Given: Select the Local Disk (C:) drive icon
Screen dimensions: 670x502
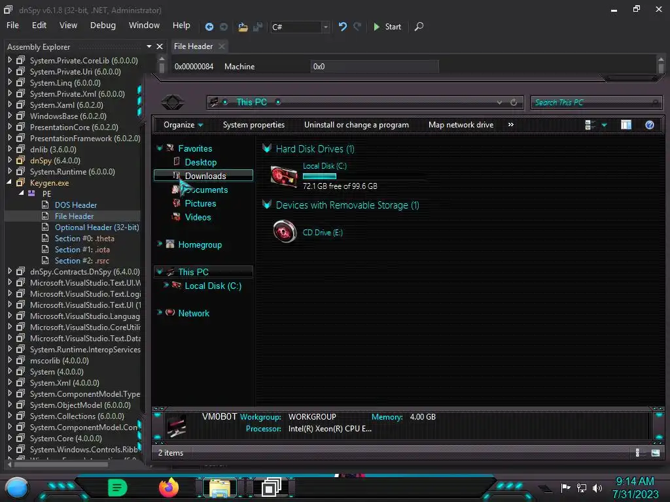Looking at the screenshot, I should point(284,175).
